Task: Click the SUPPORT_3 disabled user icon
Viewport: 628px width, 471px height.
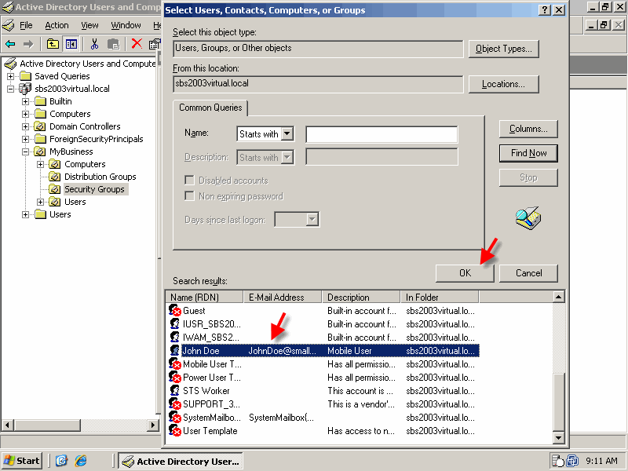Action: [x=175, y=403]
